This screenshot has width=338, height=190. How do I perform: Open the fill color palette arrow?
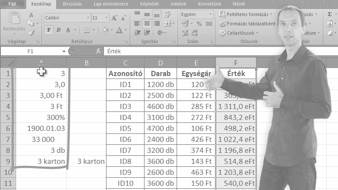pyautogui.click(x=112, y=30)
